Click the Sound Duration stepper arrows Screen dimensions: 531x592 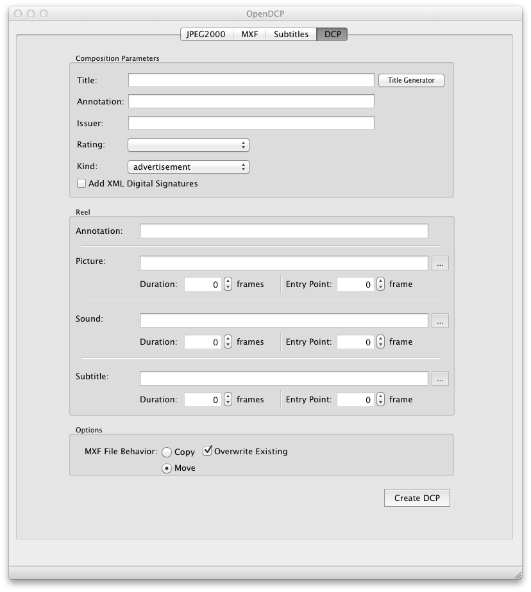click(228, 341)
